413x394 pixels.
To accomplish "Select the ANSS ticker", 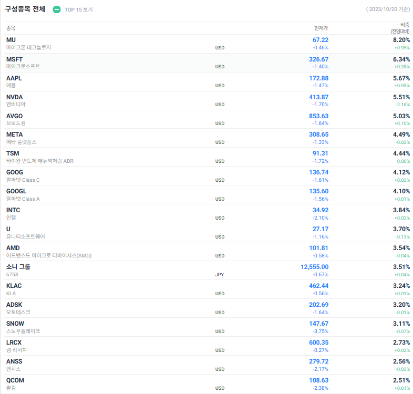I will point(14,362).
